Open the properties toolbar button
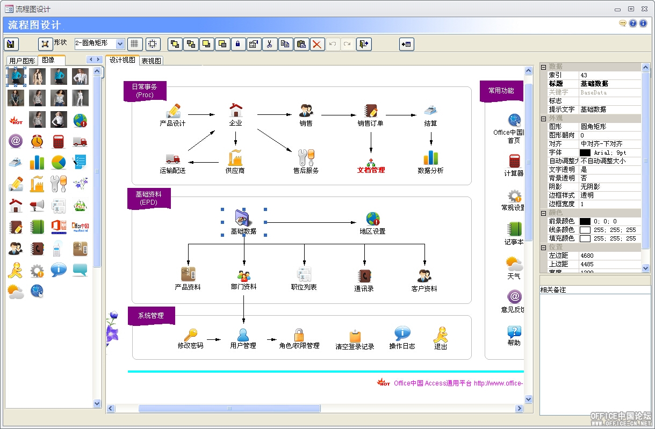Viewport: 655px width, 429px height. pos(254,44)
